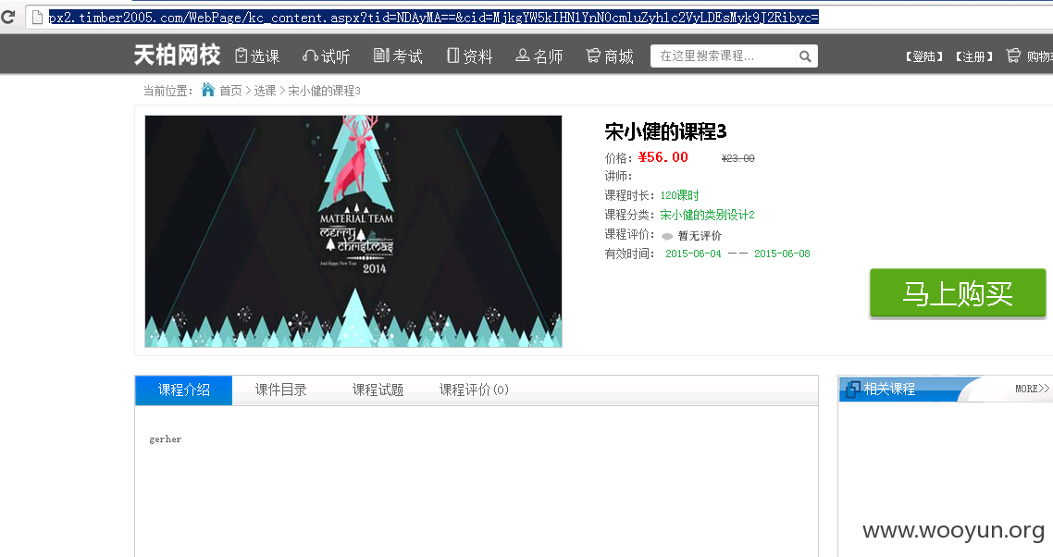Click the 相关课程 panel icon

[853, 389]
